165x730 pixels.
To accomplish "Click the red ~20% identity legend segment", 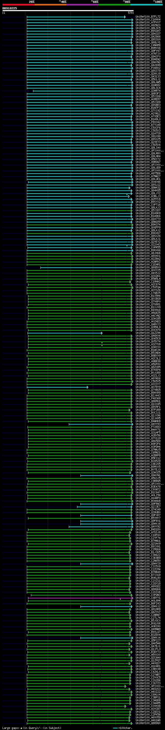I will 18,5.
